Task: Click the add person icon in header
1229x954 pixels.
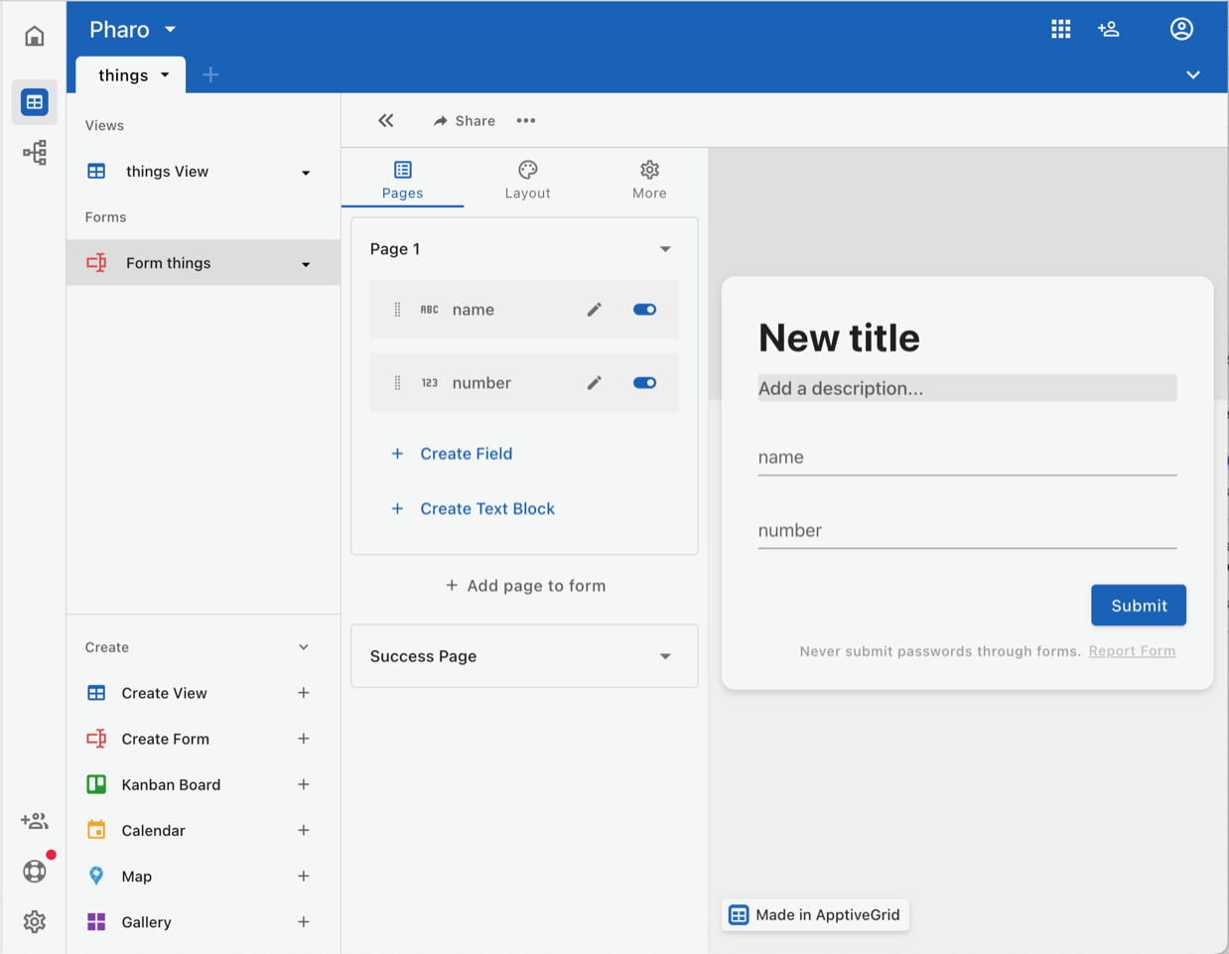Action: pyautogui.click(x=1109, y=29)
